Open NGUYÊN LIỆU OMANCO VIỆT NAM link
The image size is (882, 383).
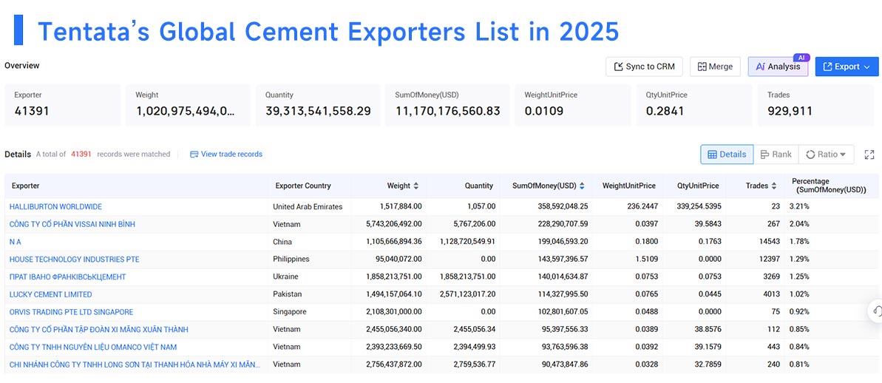tap(93, 347)
